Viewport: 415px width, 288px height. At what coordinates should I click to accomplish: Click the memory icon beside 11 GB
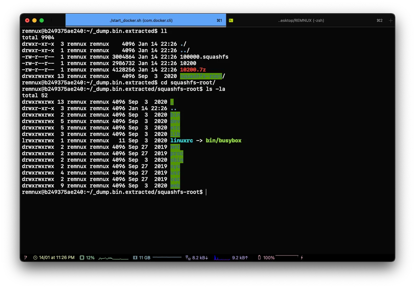coord(135,258)
